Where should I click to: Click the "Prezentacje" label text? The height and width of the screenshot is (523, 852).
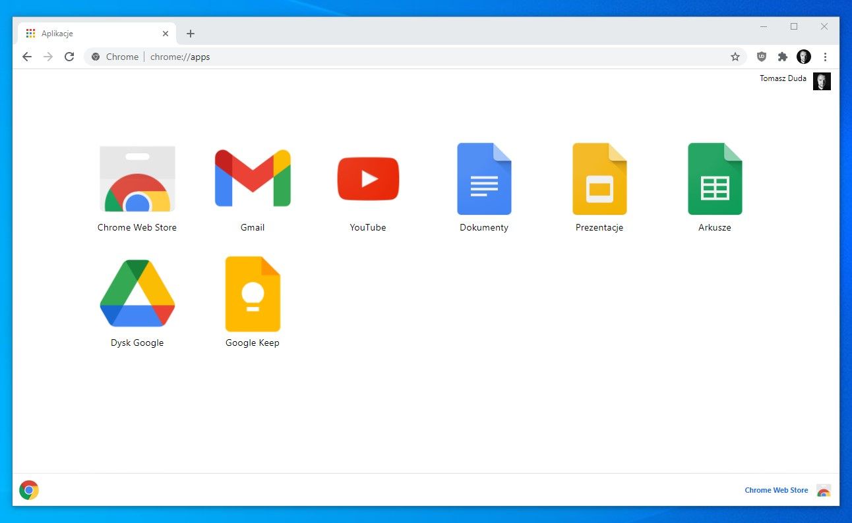[599, 227]
